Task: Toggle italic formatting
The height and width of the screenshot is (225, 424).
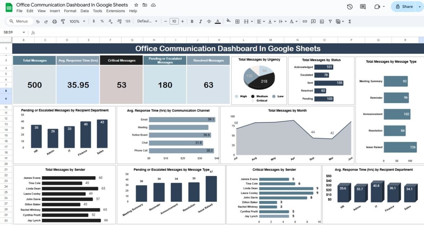Action: pos(200,21)
